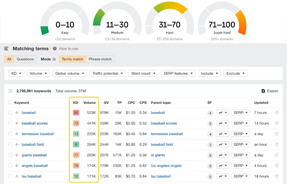Refresh the tennessee baseball row
Screen dimensions: 287x184
coord(277,134)
